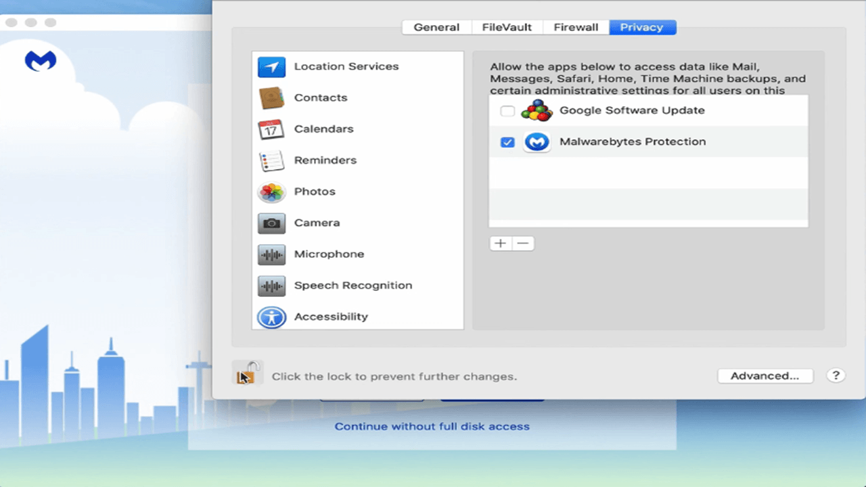866x487 pixels.
Task: Click the Photos flower icon
Action: pos(271,192)
